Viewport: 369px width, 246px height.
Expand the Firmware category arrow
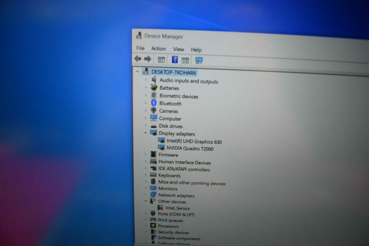coord(146,154)
